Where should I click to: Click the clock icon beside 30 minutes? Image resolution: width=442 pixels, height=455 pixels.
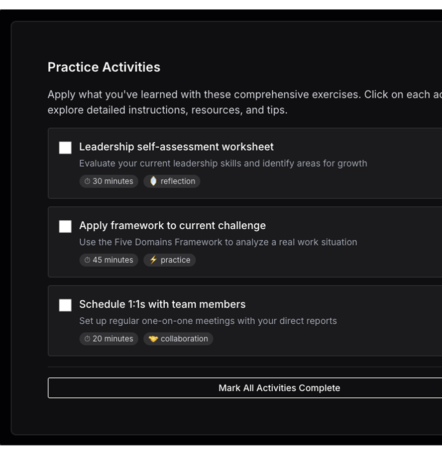pos(87,182)
